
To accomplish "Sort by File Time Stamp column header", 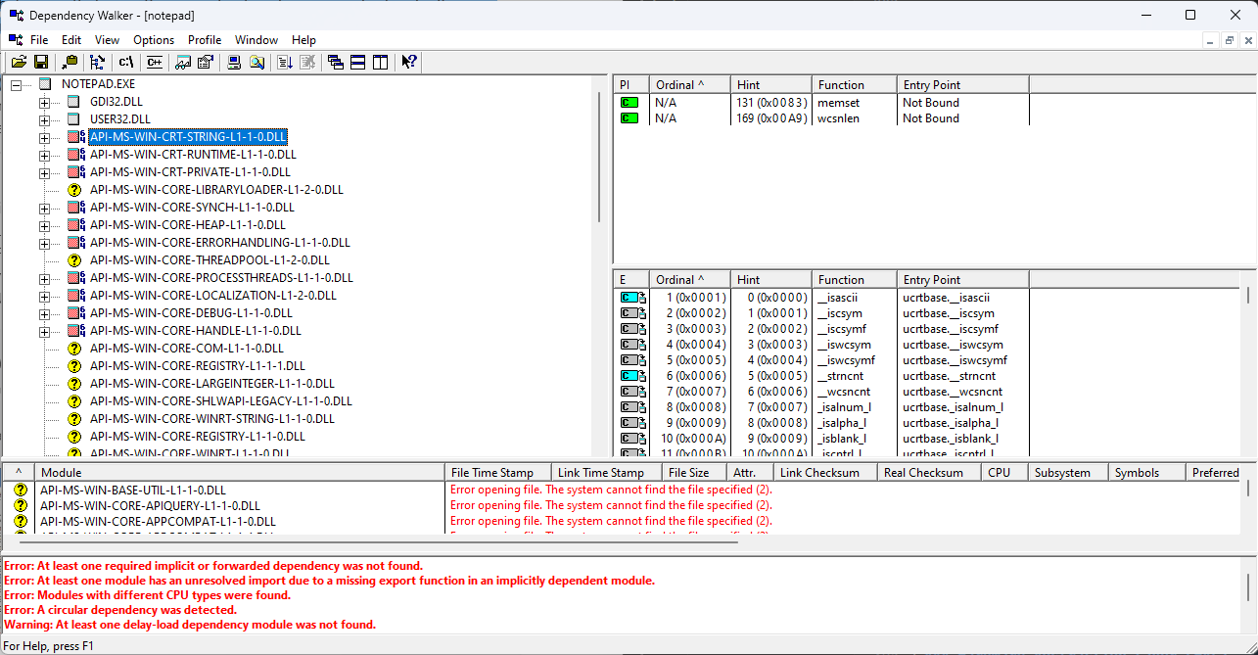I will 497,473.
